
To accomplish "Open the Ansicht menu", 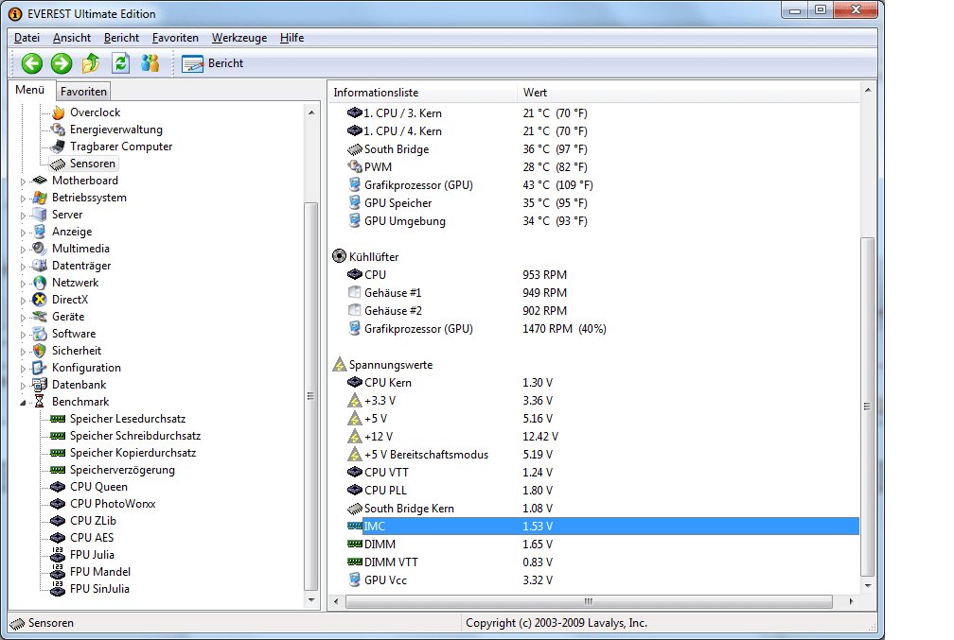I will [72, 38].
